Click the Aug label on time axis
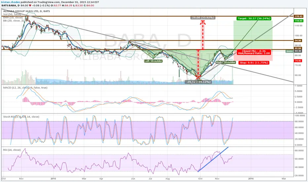308x182 pixels. click(x=168, y=179)
